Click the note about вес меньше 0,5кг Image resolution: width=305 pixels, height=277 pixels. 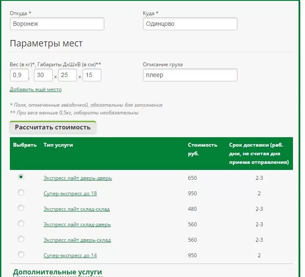coord(74,113)
